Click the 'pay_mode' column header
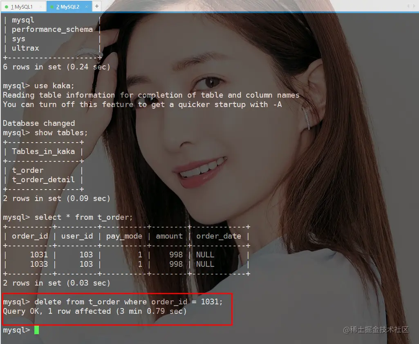Image resolution: width=419 pixels, height=344 pixels. 124,236
